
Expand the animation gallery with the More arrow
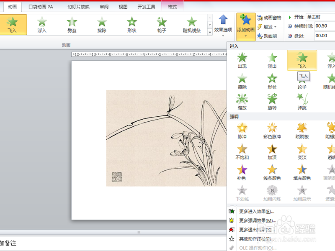(210, 32)
